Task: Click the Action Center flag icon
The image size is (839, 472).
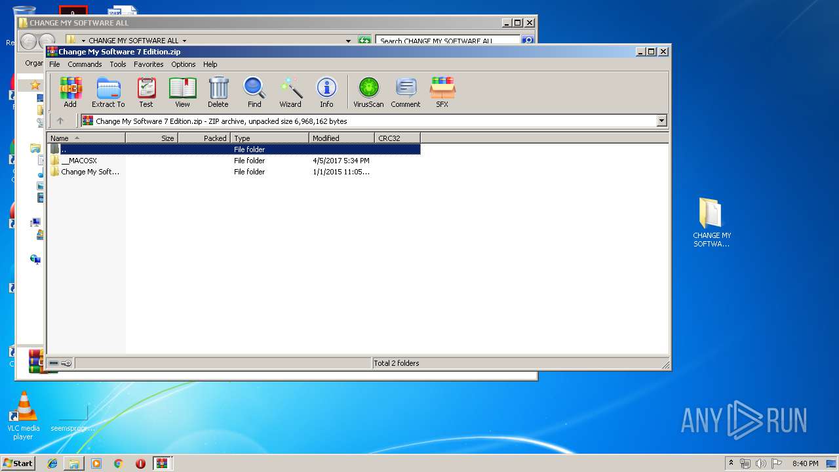Action: point(775,463)
